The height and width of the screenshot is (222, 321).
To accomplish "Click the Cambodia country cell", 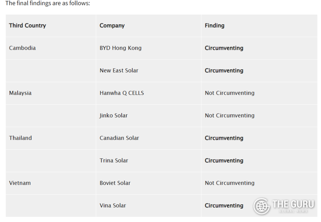I will 22,48.
